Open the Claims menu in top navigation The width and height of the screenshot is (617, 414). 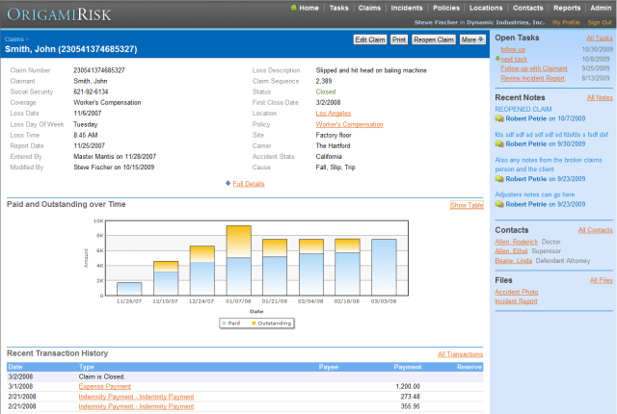tap(371, 8)
